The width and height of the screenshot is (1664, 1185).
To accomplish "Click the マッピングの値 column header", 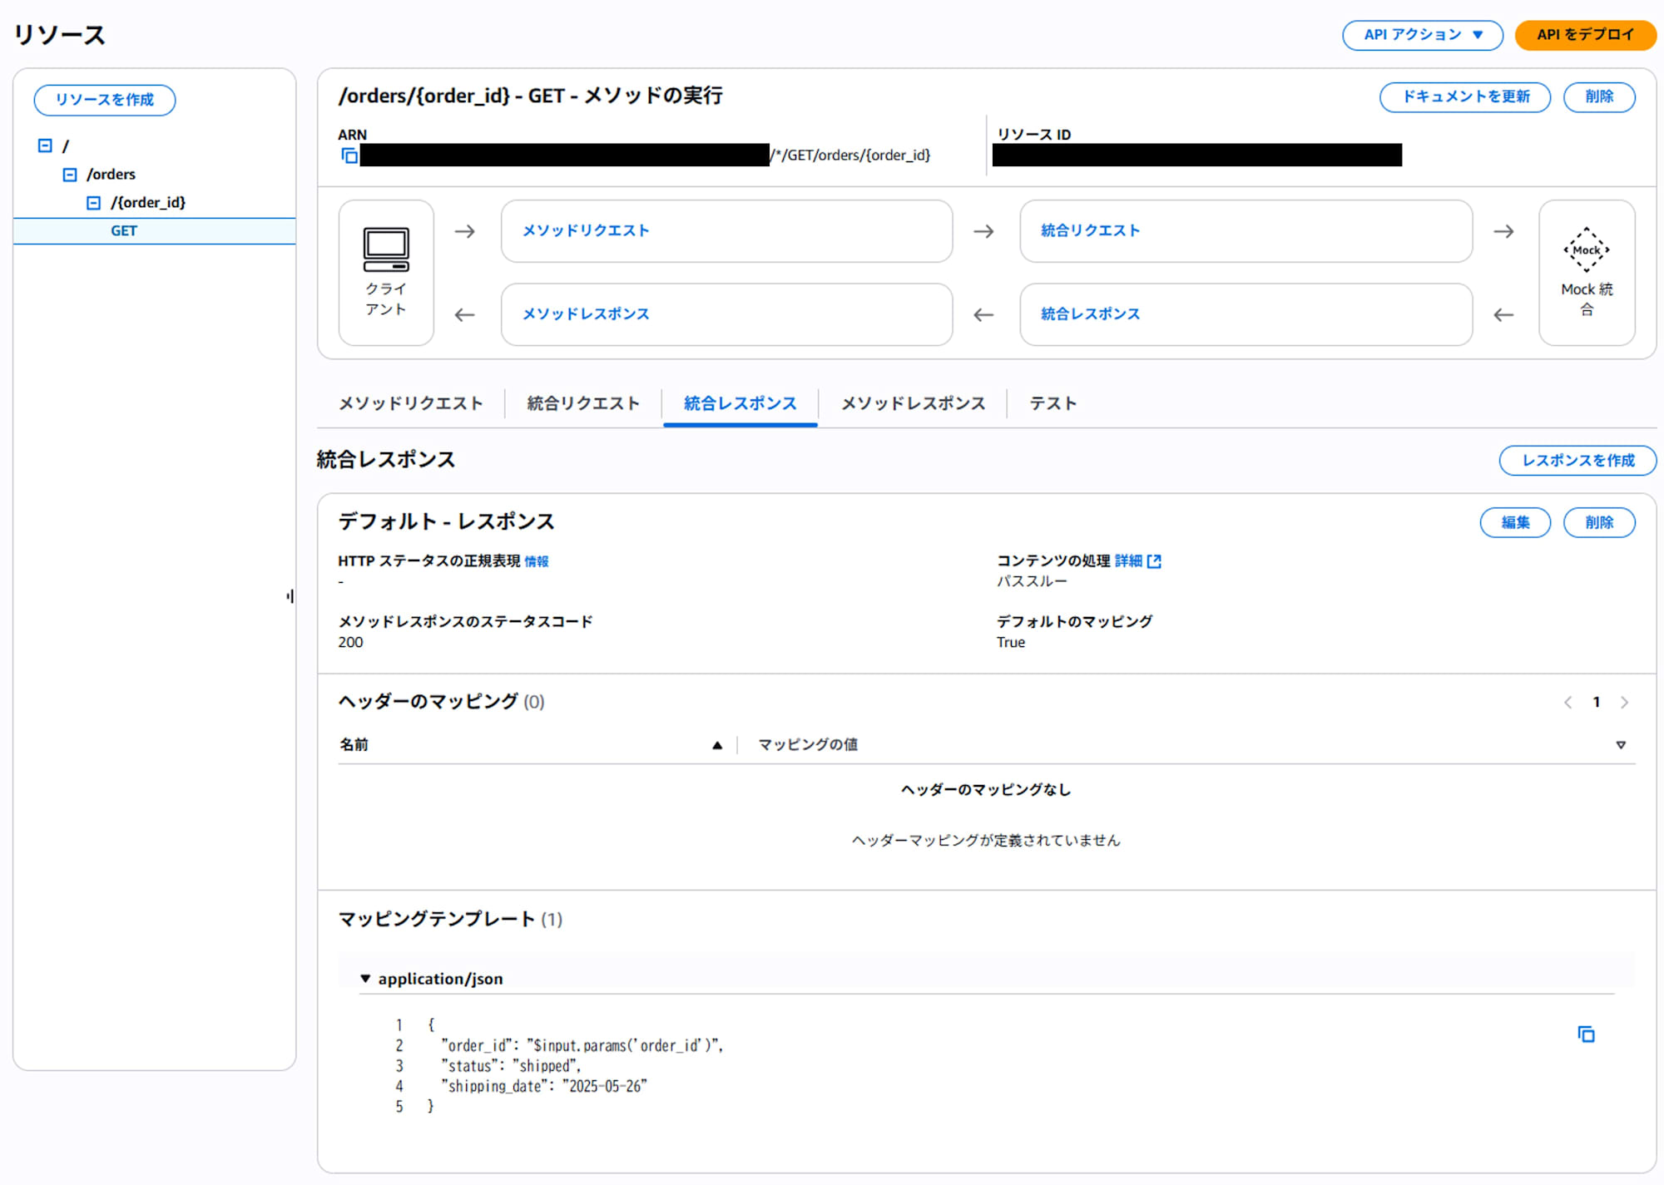I will pyautogui.click(x=808, y=745).
